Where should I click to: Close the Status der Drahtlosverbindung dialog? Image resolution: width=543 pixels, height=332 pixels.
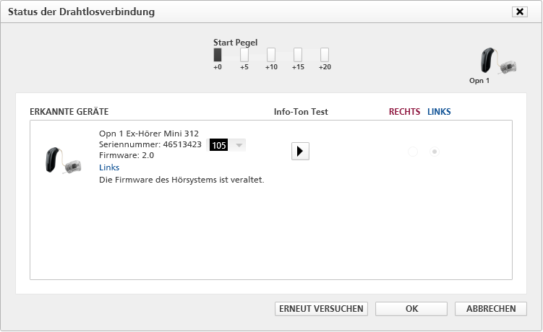point(519,12)
